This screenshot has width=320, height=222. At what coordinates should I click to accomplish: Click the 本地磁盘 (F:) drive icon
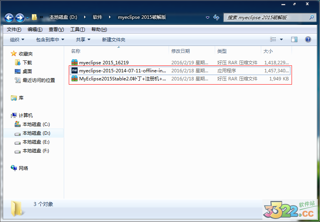coord(18,152)
